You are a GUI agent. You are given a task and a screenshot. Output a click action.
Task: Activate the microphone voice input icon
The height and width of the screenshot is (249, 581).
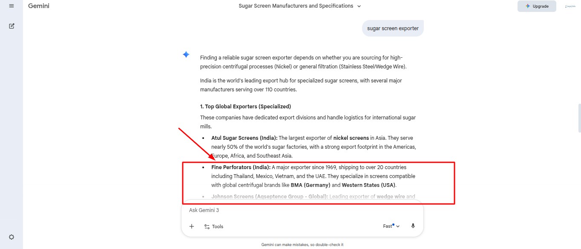(413, 226)
